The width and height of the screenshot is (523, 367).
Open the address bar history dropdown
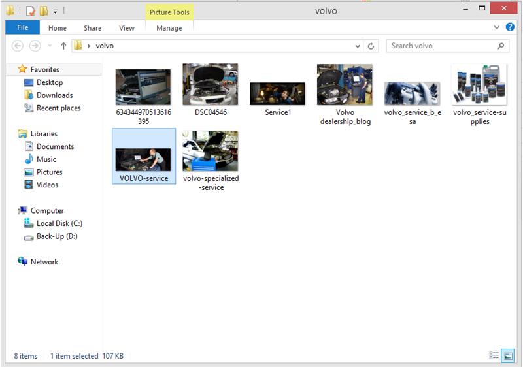(x=358, y=46)
